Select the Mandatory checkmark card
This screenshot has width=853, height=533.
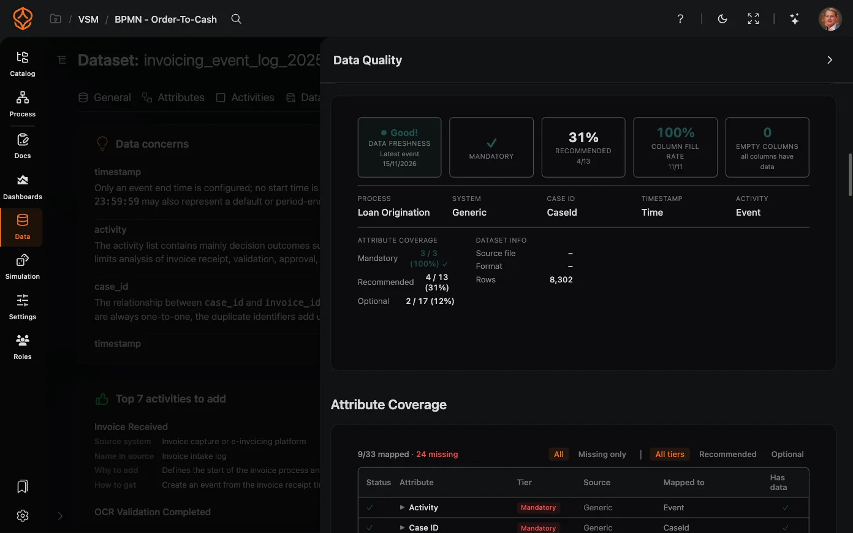point(491,147)
